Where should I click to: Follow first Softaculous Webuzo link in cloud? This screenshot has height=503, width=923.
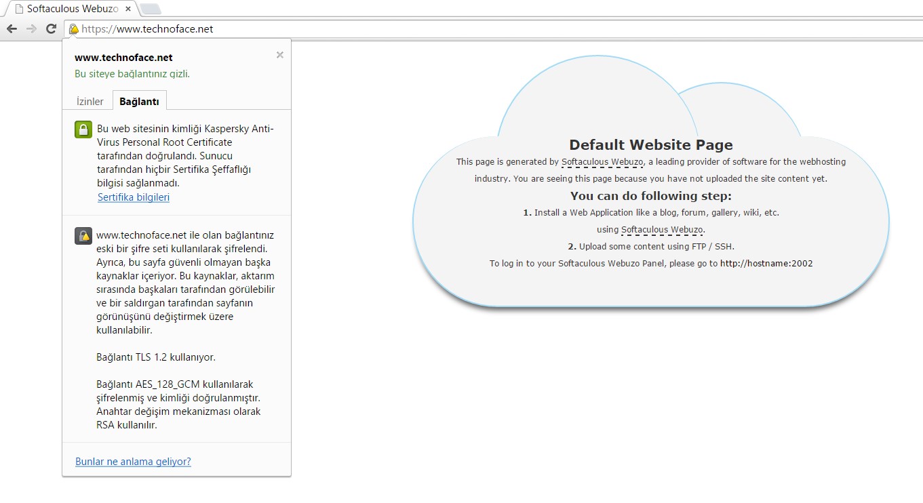pos(602,162)
